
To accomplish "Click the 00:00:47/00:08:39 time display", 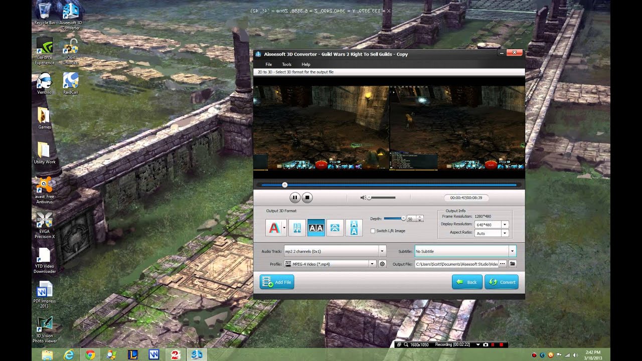I will (x=466, y=198).
